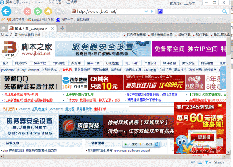Click the 破解QQ advertisement banner

pos(31,83)
